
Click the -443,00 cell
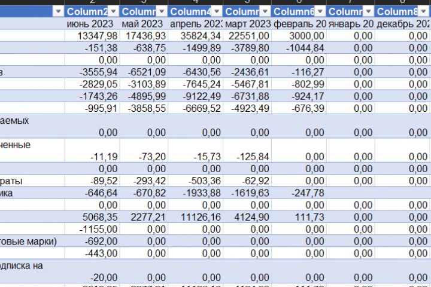[x=92, y=254]
